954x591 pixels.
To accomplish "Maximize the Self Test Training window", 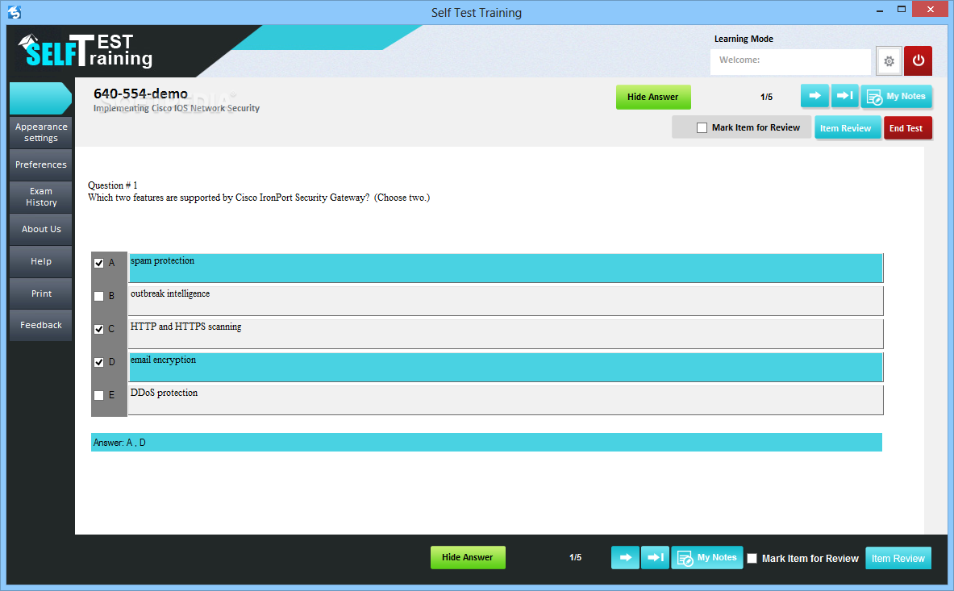I will point(902,10).
